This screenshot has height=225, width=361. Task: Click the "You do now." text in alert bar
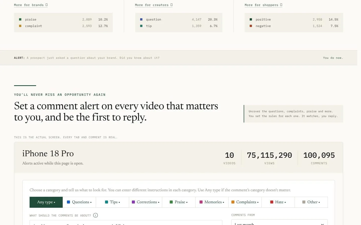(x=333, y=58)
